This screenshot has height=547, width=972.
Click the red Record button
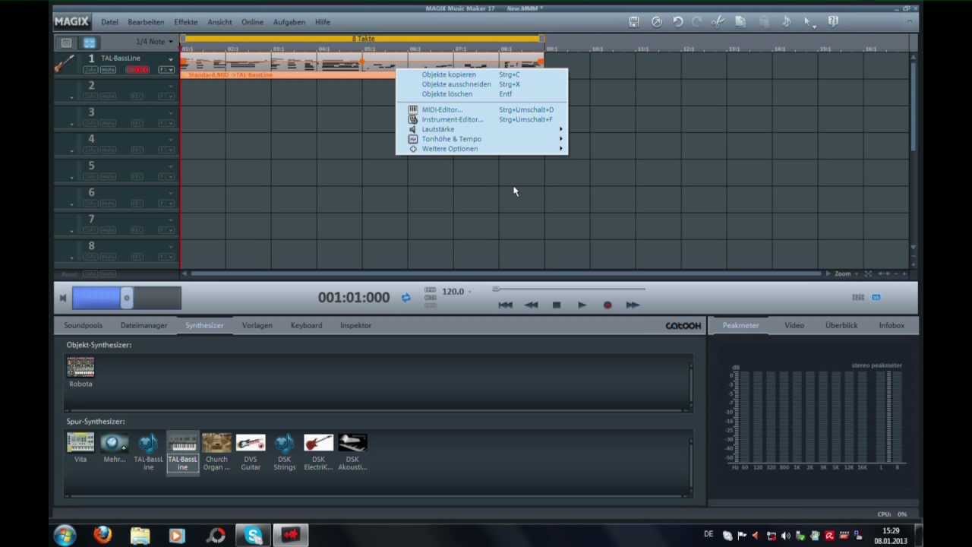(x=607, y=305)
